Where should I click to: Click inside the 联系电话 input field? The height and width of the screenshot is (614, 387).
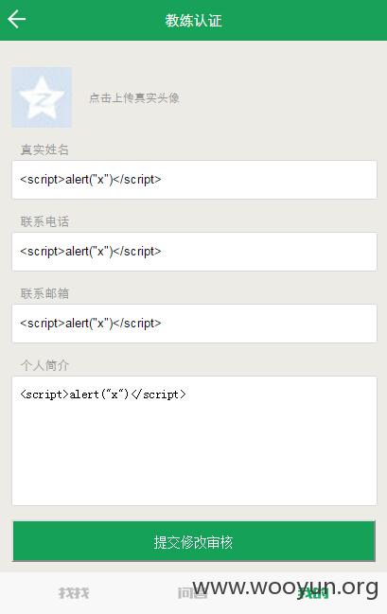point(194,252)
